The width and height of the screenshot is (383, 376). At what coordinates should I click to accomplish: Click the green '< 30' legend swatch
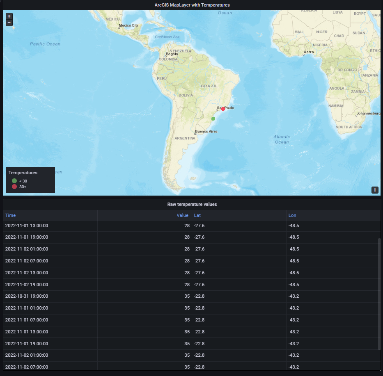point(14,181)
